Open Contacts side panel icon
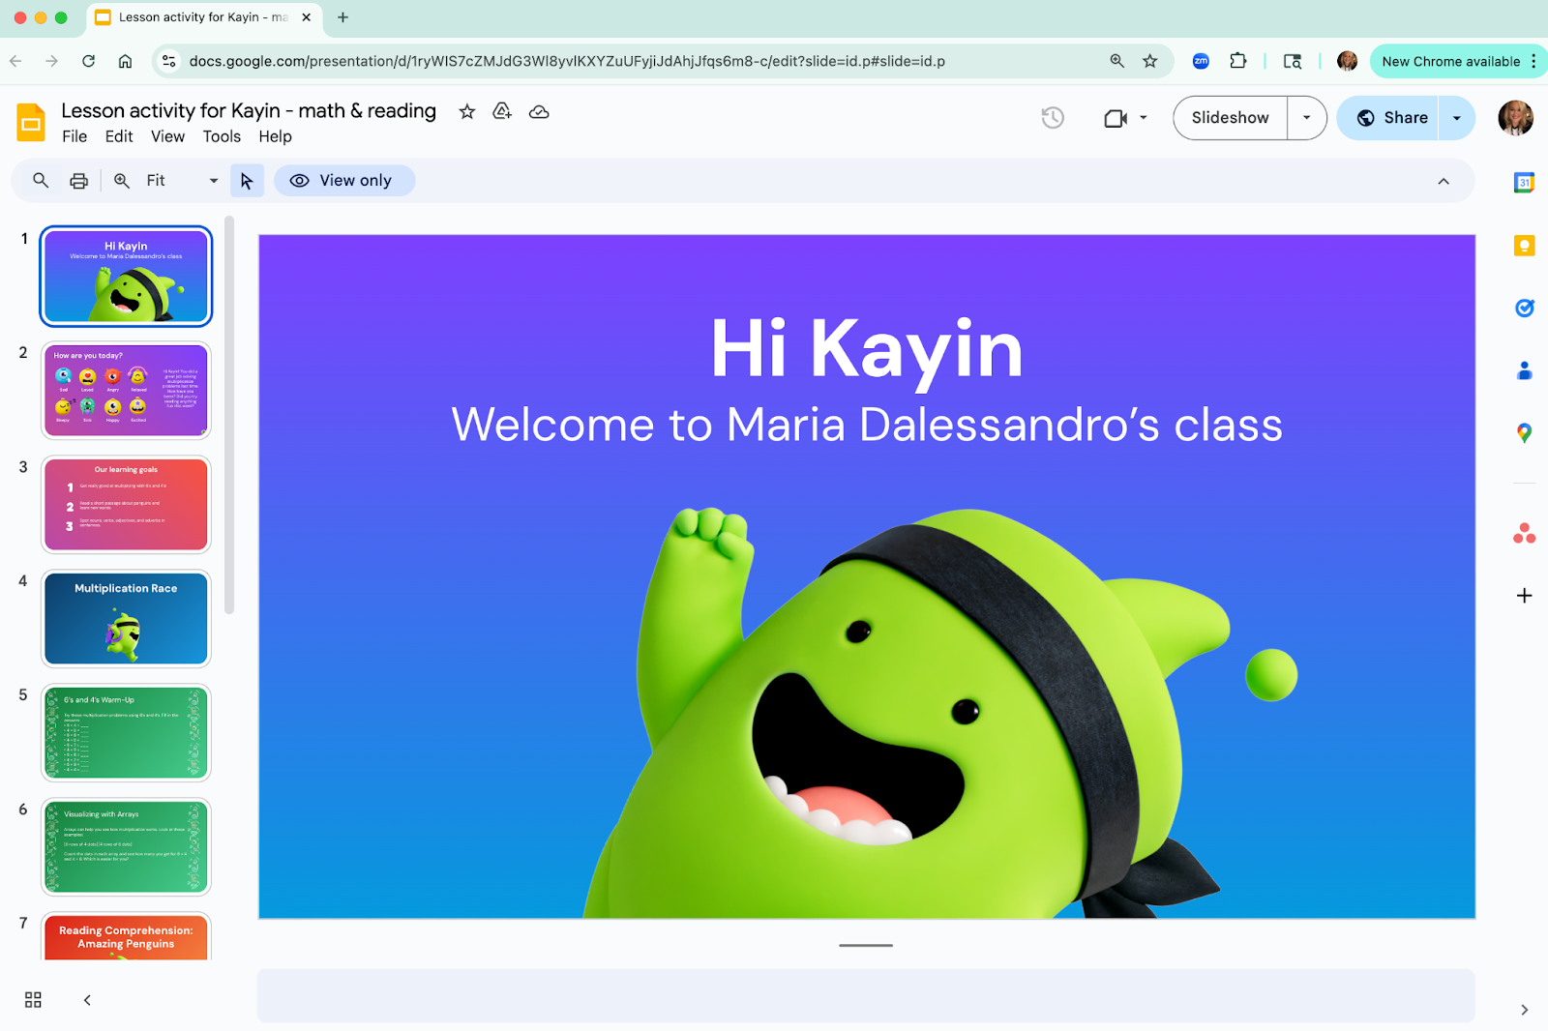Screen dimensions: 1548x1031 point(1524,370)
